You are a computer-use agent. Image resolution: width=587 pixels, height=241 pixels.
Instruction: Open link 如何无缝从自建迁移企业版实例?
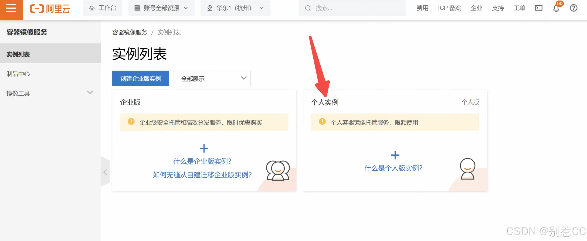point(202,175)
